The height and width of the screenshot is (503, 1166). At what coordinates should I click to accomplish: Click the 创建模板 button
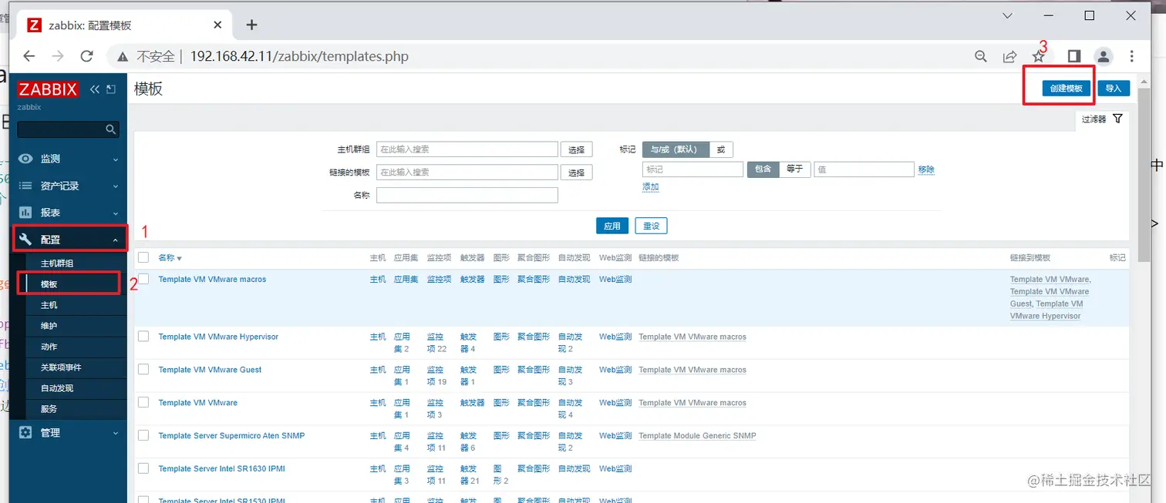[x=1067, y=89]
